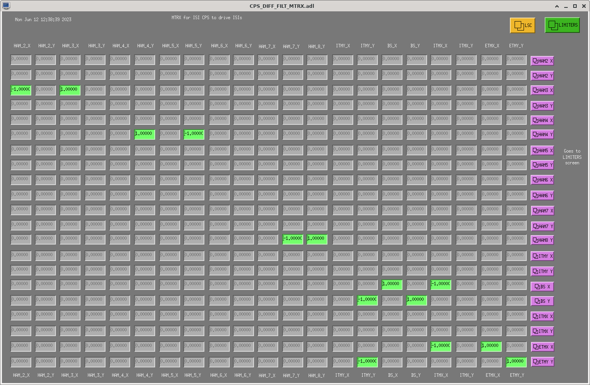Open ITMY X limiter screen
Screen dimensions: 590x385
click(x=542, y=256)
